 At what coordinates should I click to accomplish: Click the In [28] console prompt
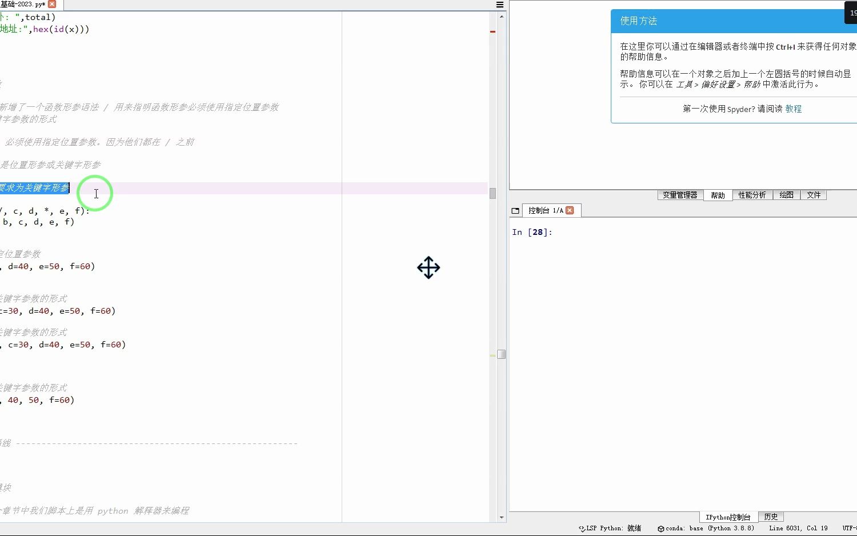click(x=532, y=232)
